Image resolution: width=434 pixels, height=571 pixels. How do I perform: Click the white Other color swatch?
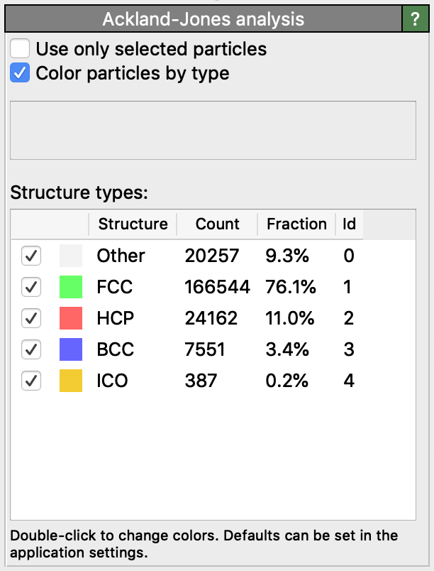[x=71, y=256]
